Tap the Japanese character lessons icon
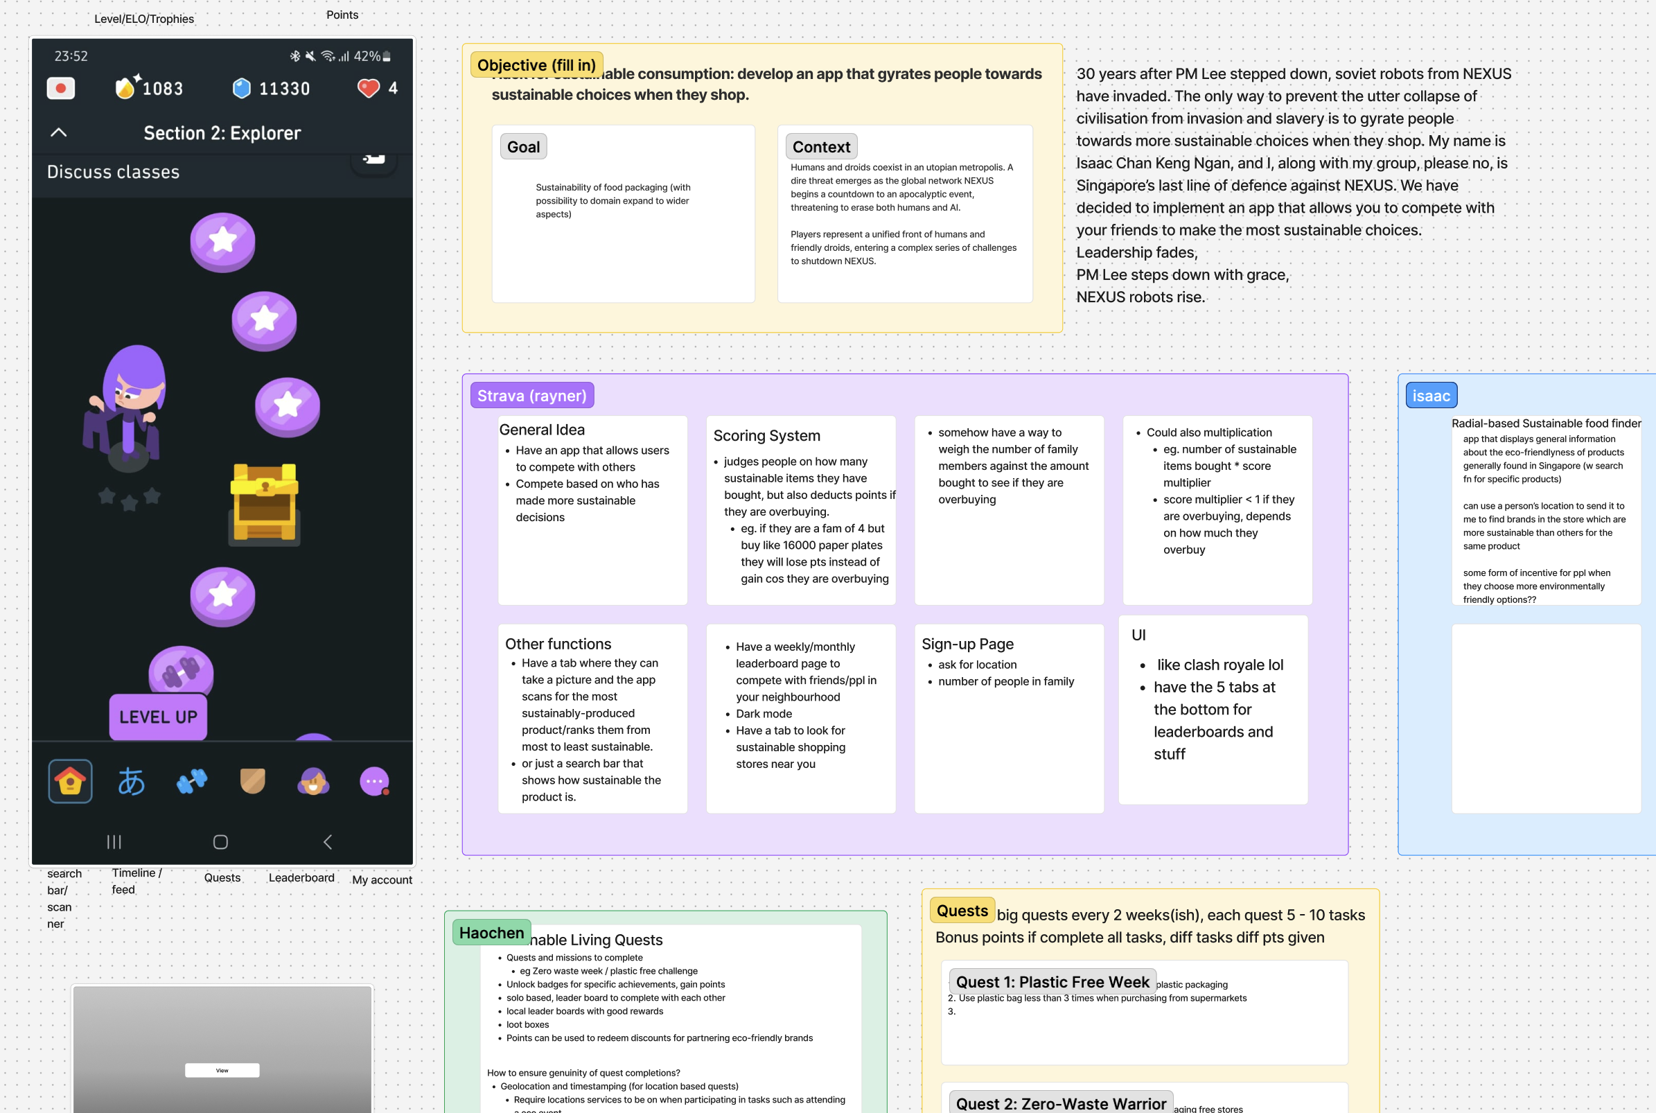 (131, 782)
